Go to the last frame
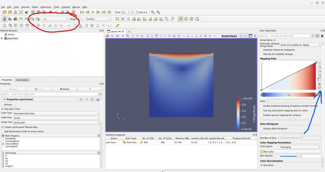 click(x=104, y=12)
